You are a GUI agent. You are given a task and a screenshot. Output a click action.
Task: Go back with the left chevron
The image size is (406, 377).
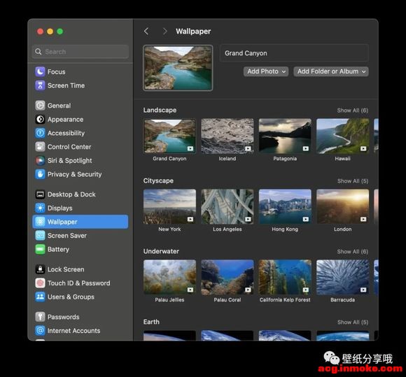tap(146, 31)
